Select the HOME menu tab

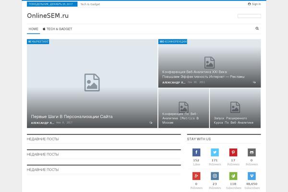pos(34,29)
